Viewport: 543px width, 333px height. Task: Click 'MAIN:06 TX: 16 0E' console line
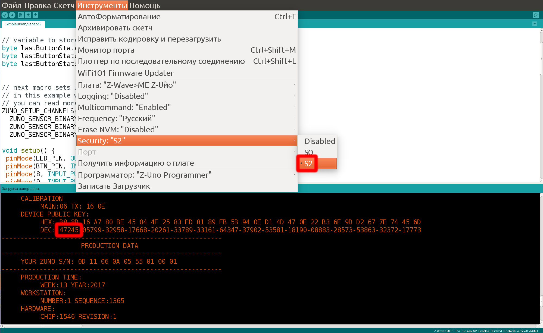[x=73, y=206]
